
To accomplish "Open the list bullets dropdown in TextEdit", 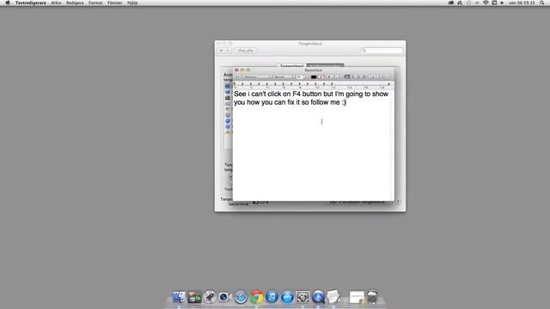I will click(x=387, y=76).
